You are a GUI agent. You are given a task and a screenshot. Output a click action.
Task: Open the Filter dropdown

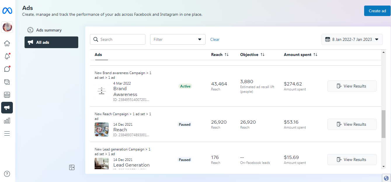(178, 39)
